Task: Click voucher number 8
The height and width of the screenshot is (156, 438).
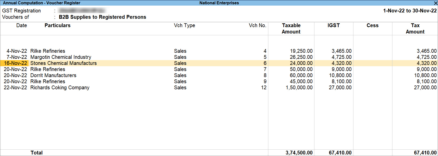Action: 265,75
